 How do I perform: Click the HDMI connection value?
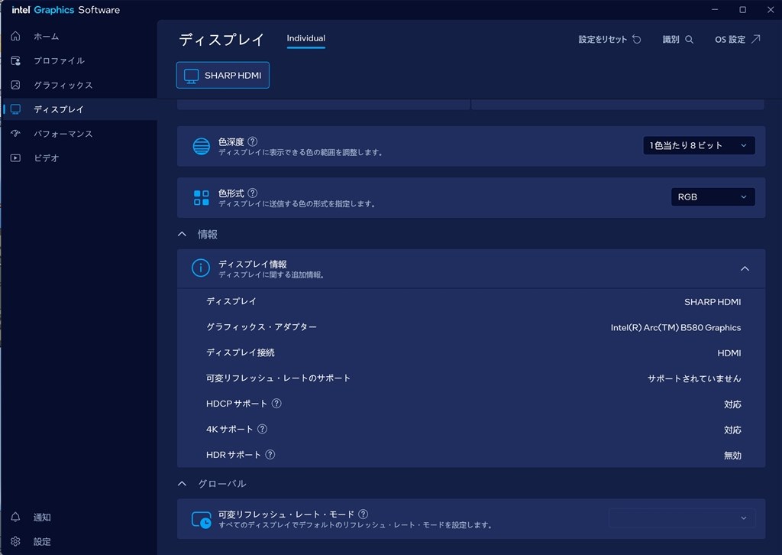(x=729, y=353)
